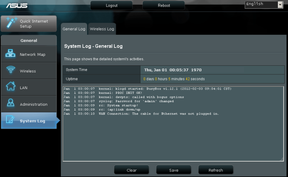Screen dimensions: 288x177
Task: Click the System Time value
Action: click(x=173, y=70)
